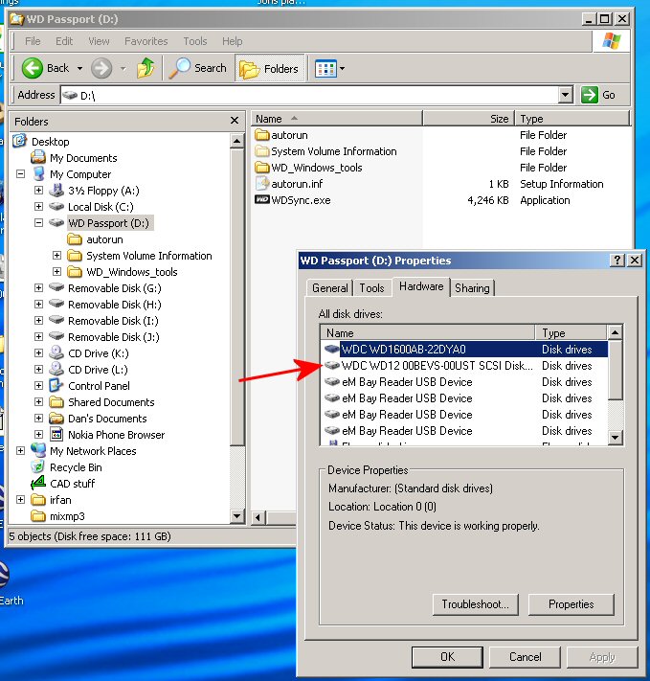Sort file list by Size column
This screenshot has height=681, width=650.
[x=468, y=119]
